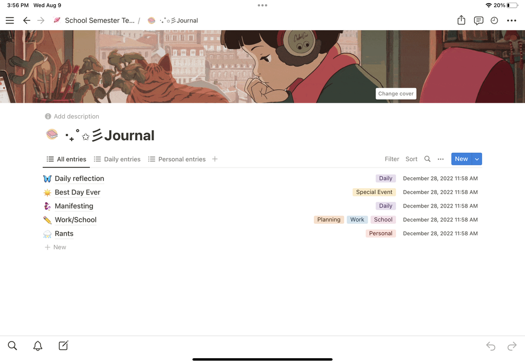Open the Sort option
Screen dimensions: 525x364
coord(411,159)
